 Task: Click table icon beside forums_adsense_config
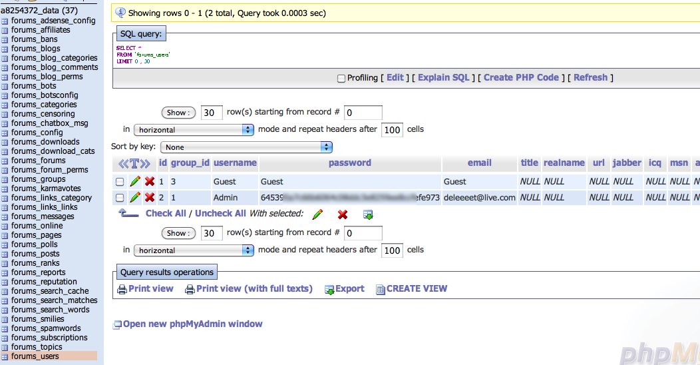pos(5,21)
